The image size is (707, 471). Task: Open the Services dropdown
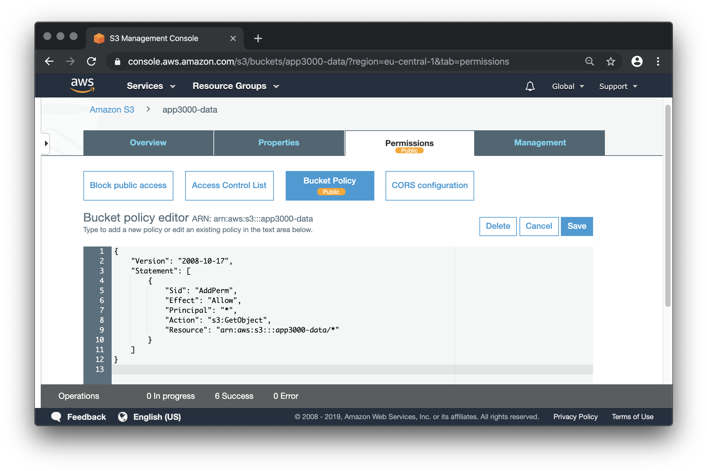point(151,86)
